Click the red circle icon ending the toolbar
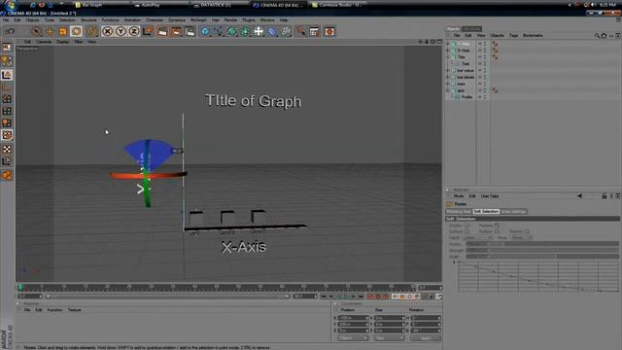Screen dimensions: 622x350 point(329,31)
